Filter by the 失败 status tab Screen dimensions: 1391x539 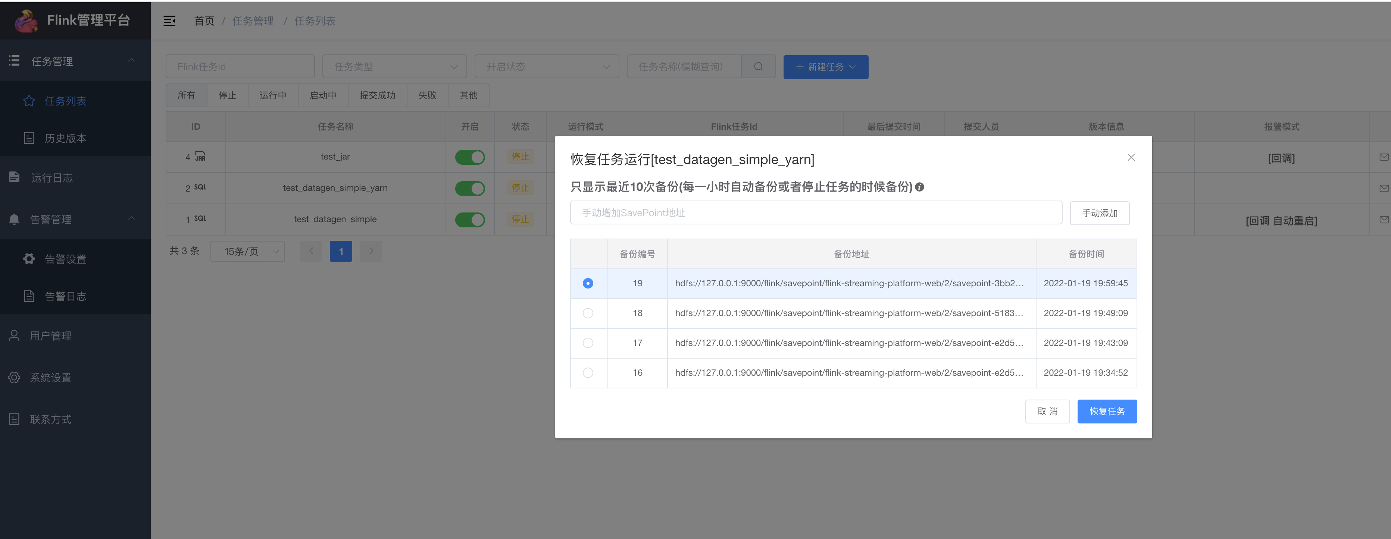(x=427, y=95)
